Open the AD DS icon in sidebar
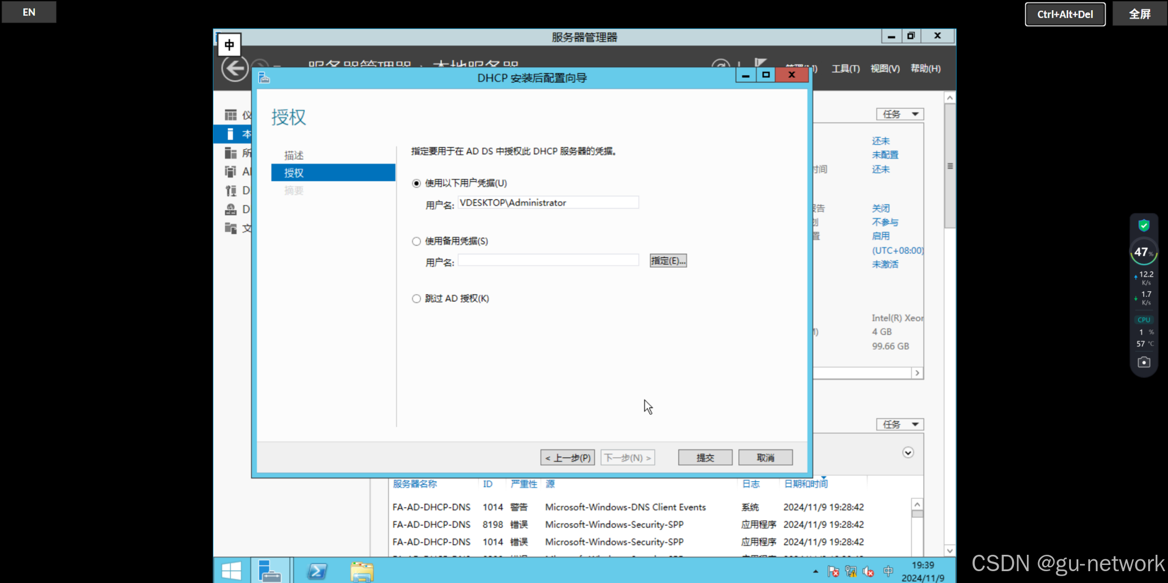Viewport: 1168px width, 583px height. (230, 172)
